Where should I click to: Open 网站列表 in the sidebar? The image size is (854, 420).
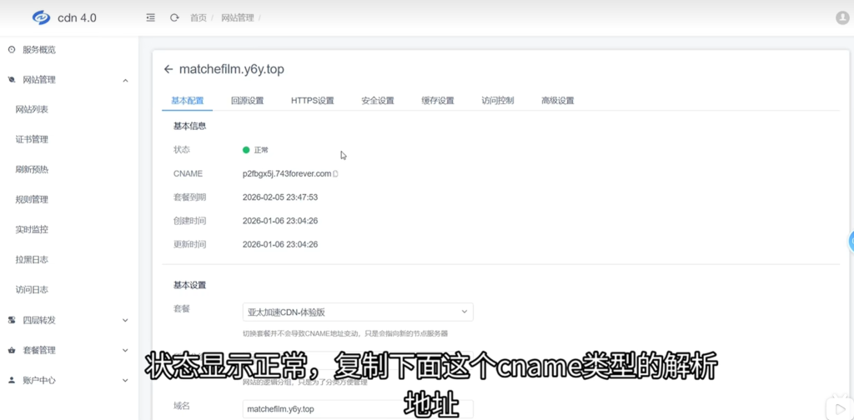click(x=33, y=110)
